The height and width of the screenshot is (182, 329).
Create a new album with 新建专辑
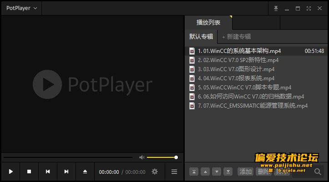[x=237, y=37]
